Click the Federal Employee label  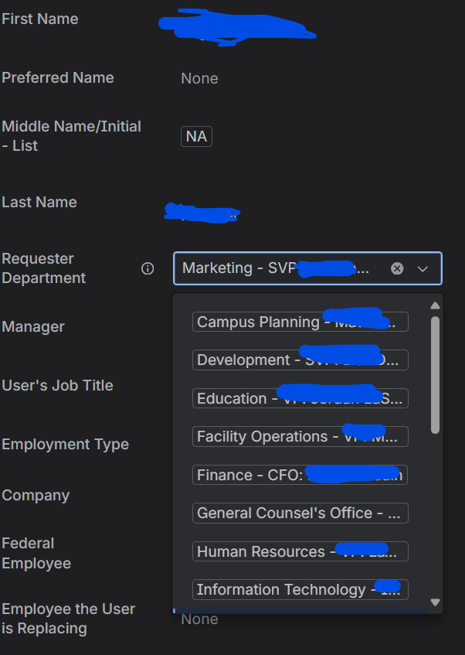36,553
